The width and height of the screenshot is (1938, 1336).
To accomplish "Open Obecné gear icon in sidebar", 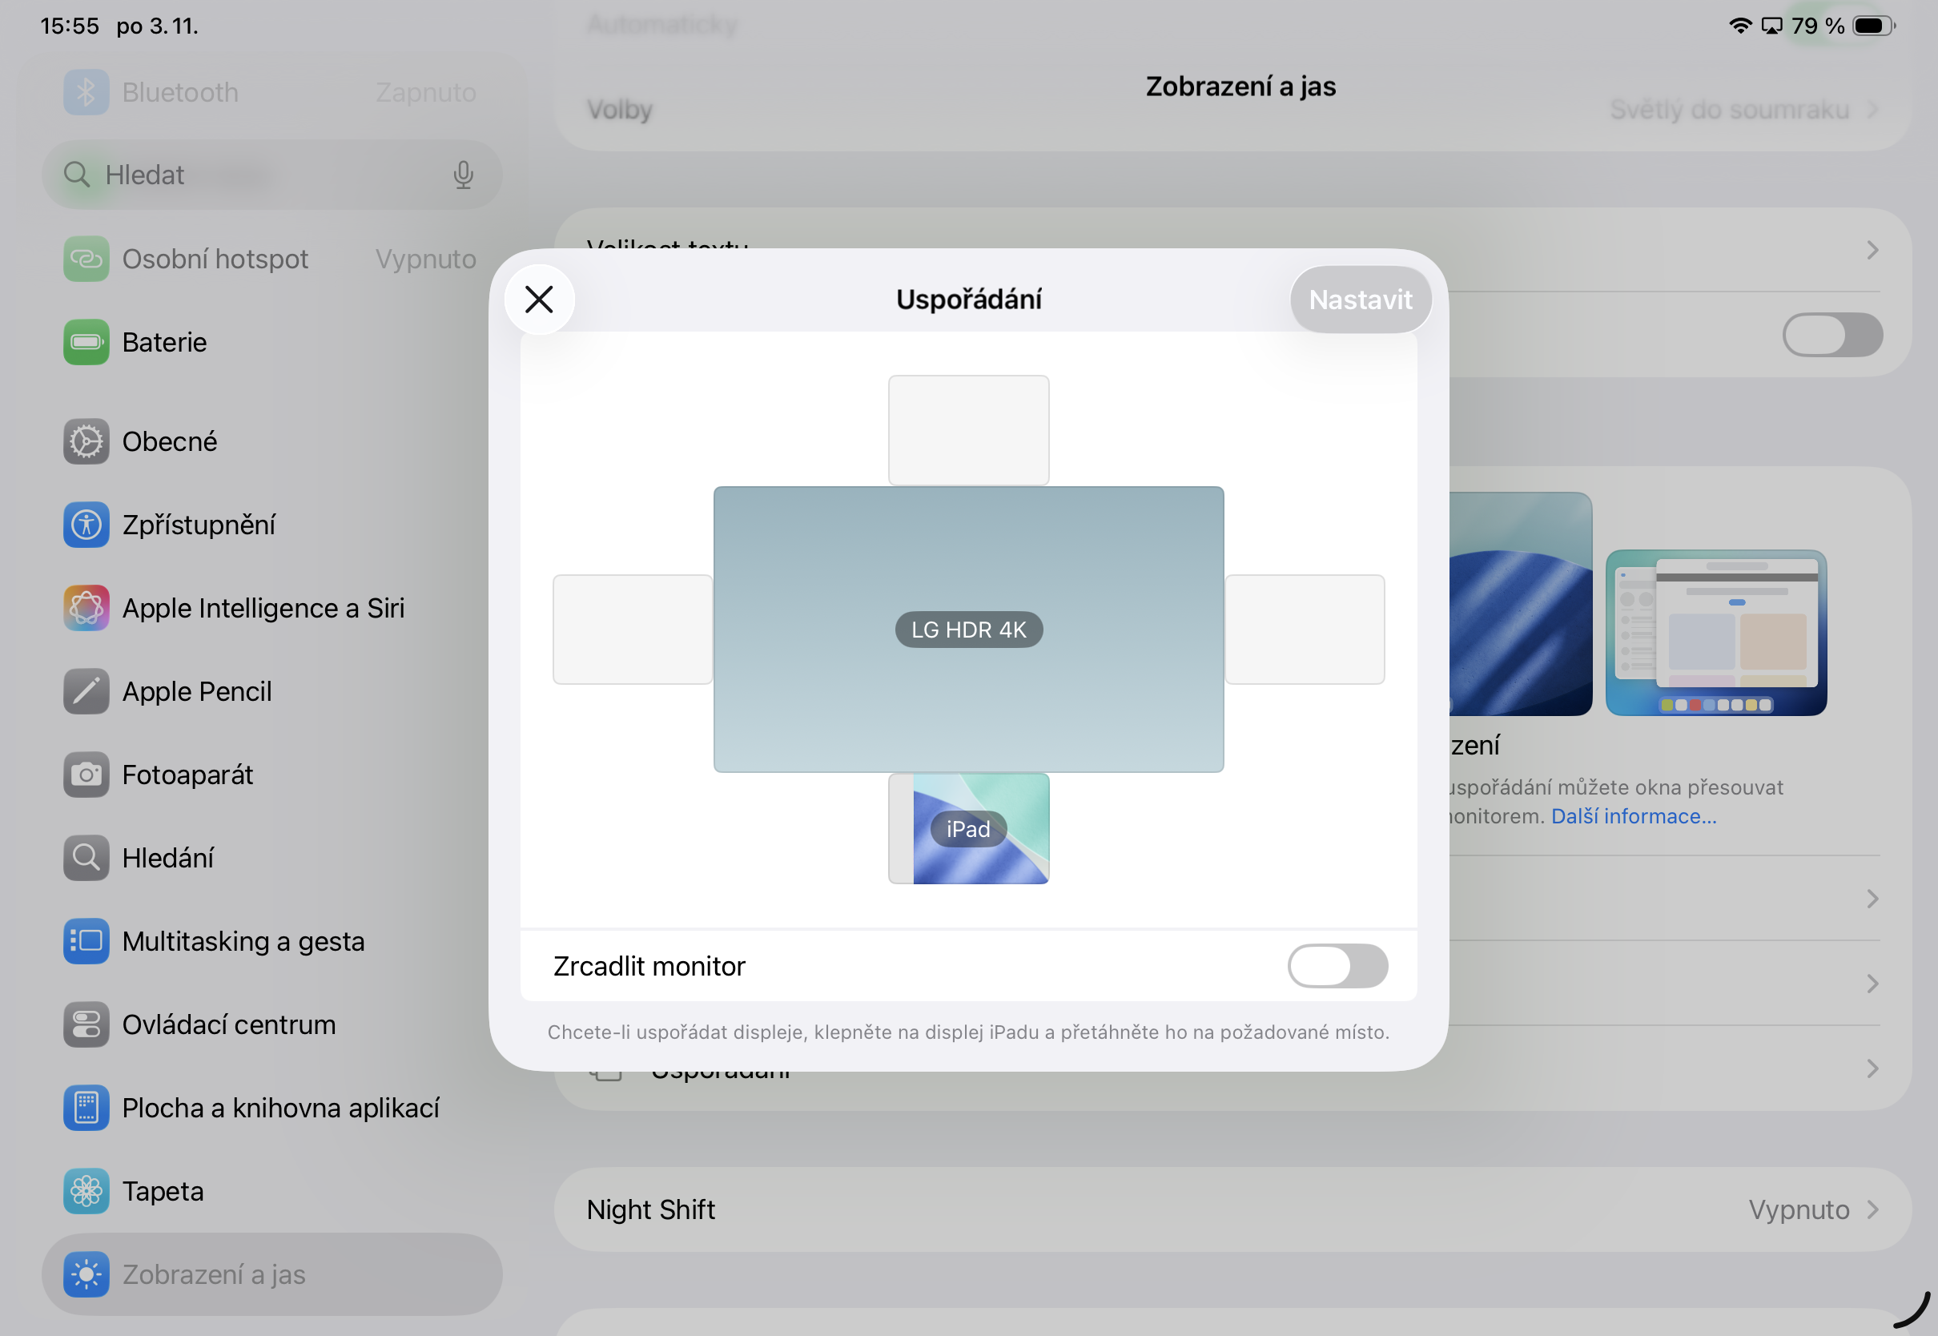I will (x=86, y=441).
